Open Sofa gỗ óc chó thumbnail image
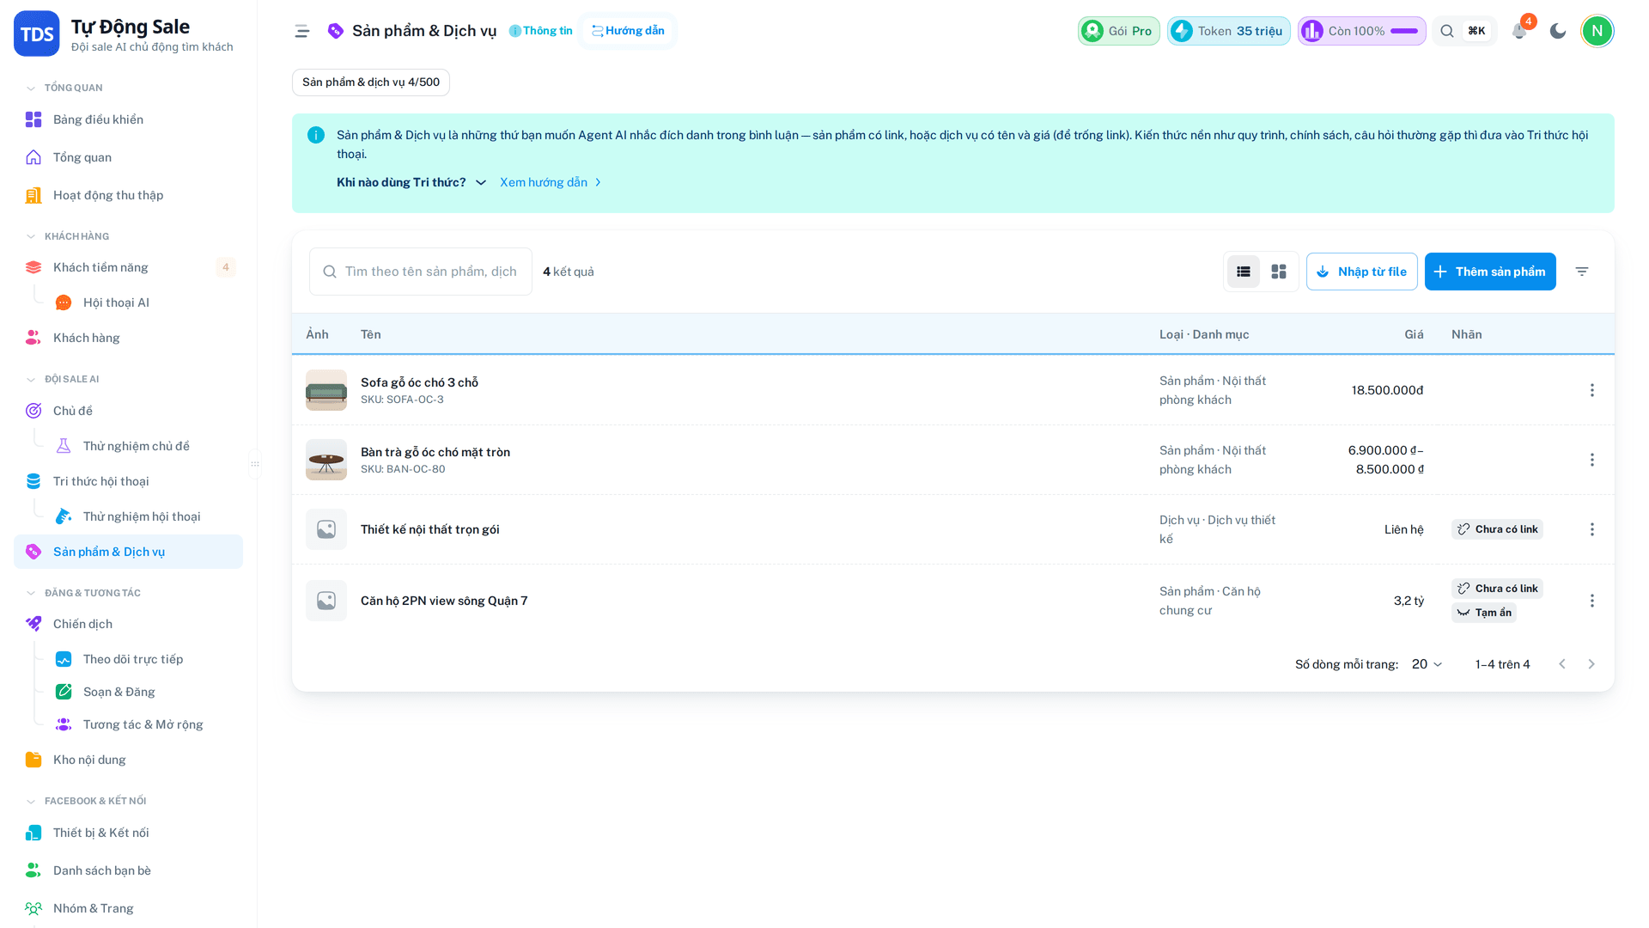The image size is (1649, 928). [326, 390]
